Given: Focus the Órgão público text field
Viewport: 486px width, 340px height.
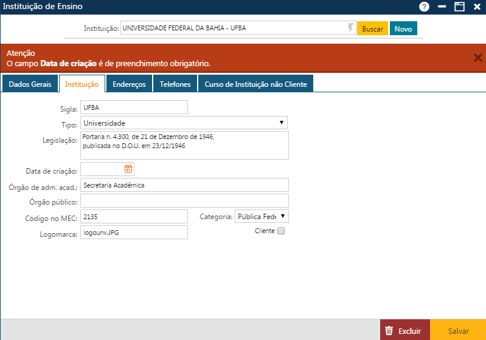Looking at the screenshot, I should (184, 201).
